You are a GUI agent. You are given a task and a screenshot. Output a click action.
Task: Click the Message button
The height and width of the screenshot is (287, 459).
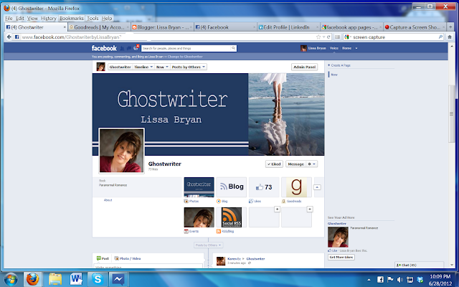[296, 164]
